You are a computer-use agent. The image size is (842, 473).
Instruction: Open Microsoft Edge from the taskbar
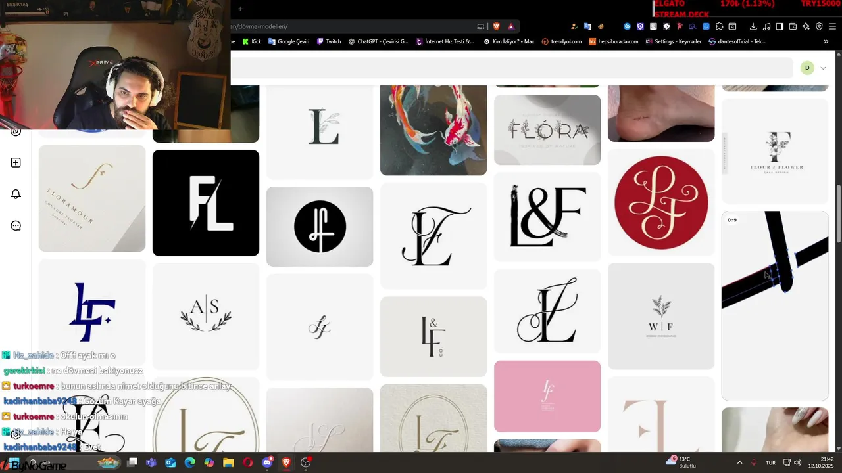click(x=190, y=462)
